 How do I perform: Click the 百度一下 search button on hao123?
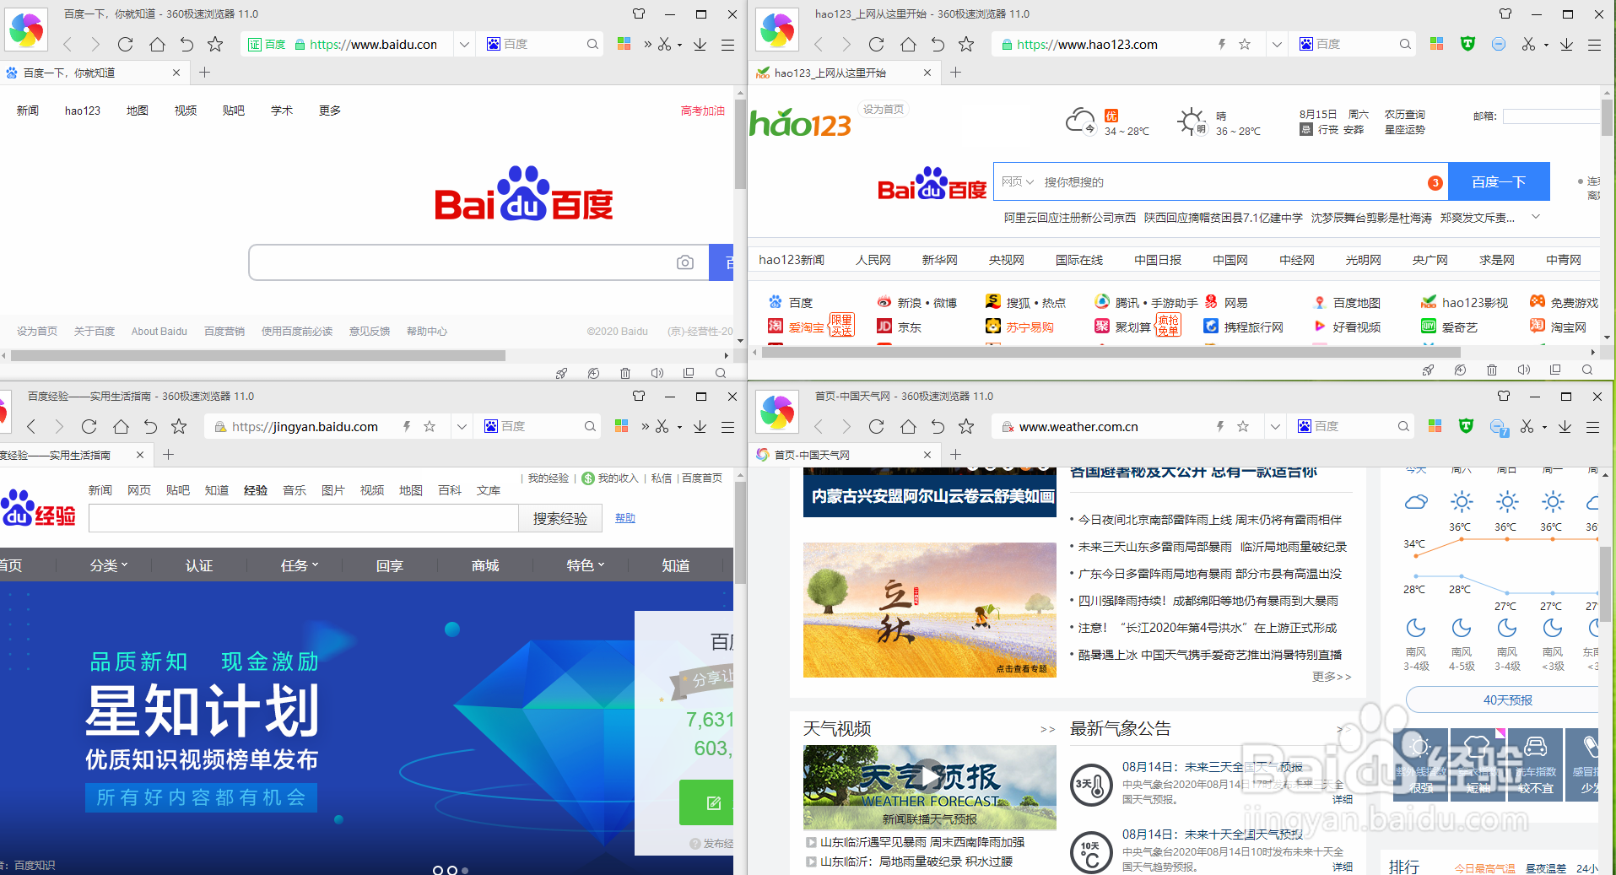tap(1498, 181)
